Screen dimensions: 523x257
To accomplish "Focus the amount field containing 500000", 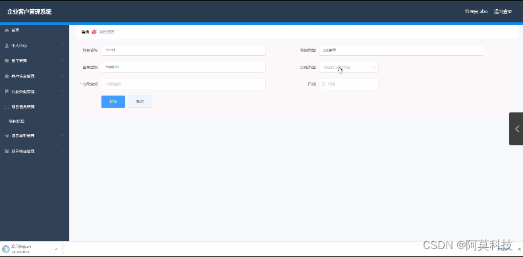I will pos(184,67).
